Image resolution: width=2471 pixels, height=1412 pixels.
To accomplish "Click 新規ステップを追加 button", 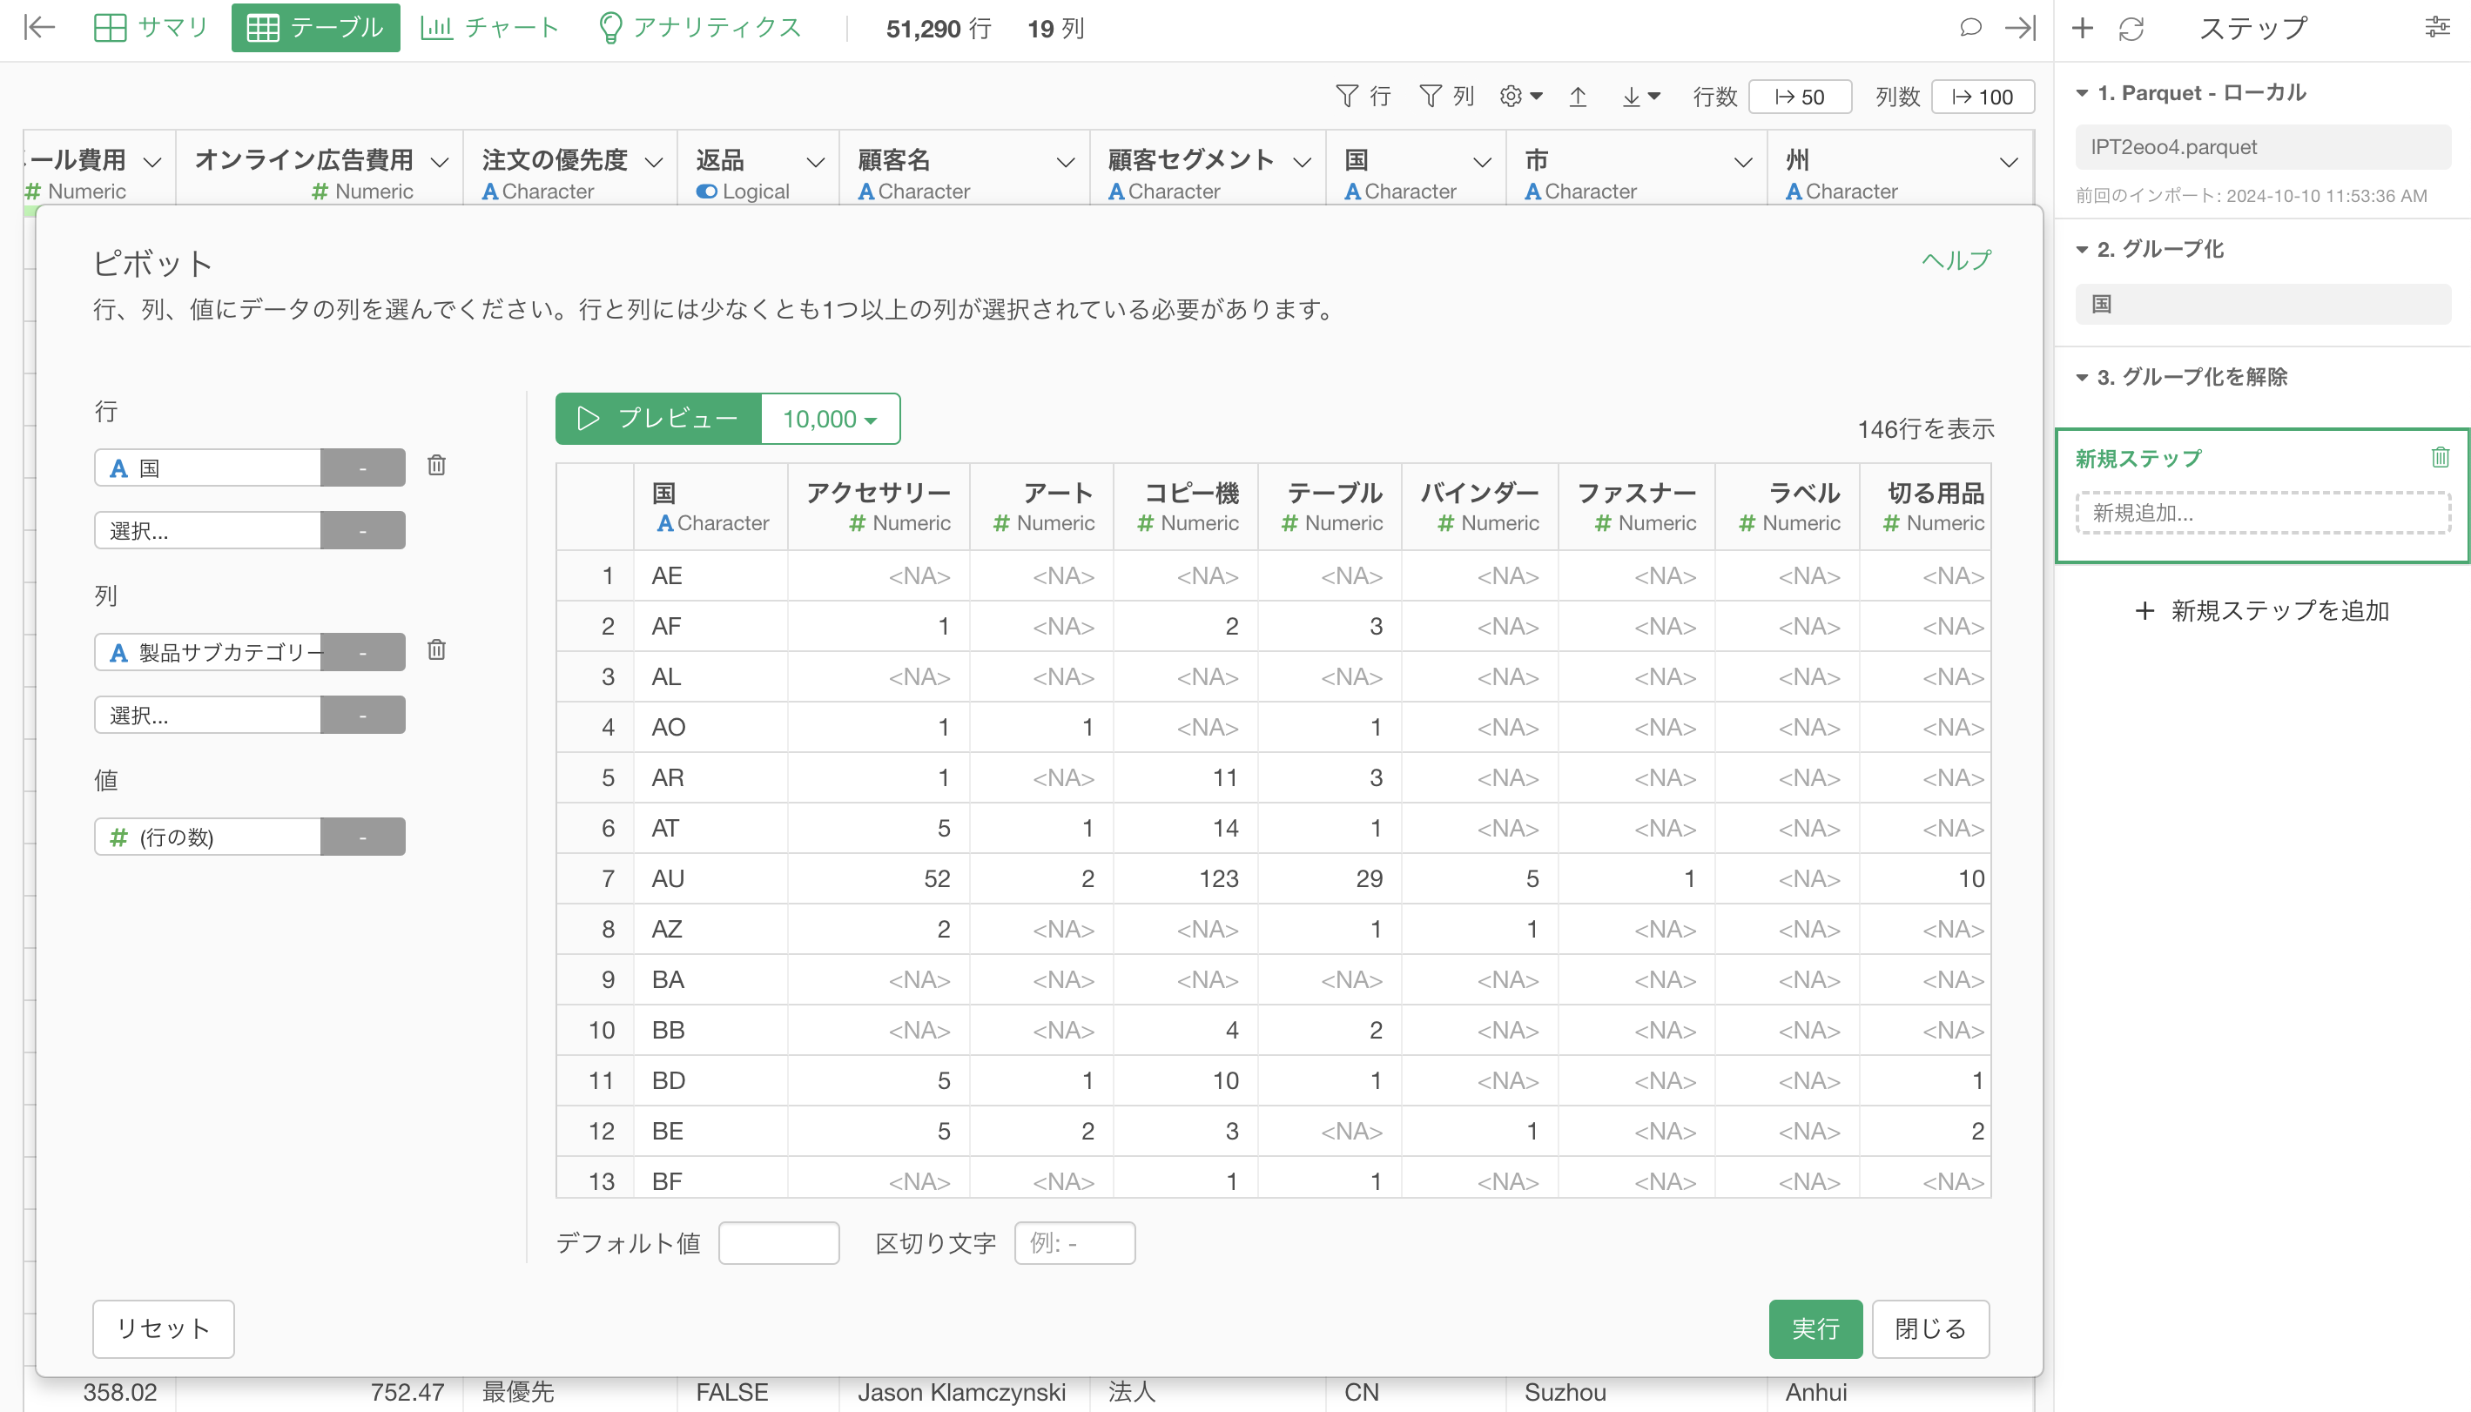I will coord(2263,610).
